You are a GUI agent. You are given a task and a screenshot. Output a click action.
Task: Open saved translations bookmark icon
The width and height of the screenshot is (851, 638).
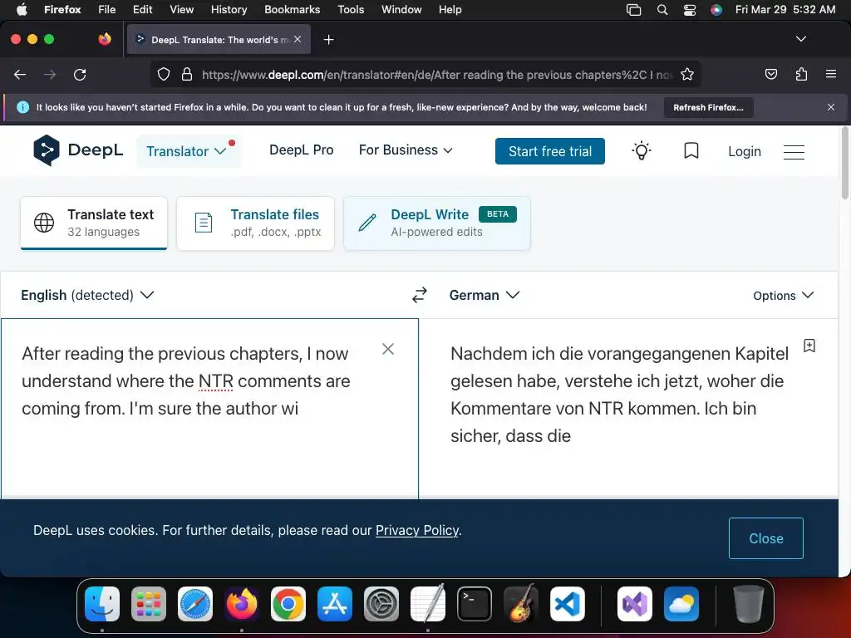(x=691, y=151)
